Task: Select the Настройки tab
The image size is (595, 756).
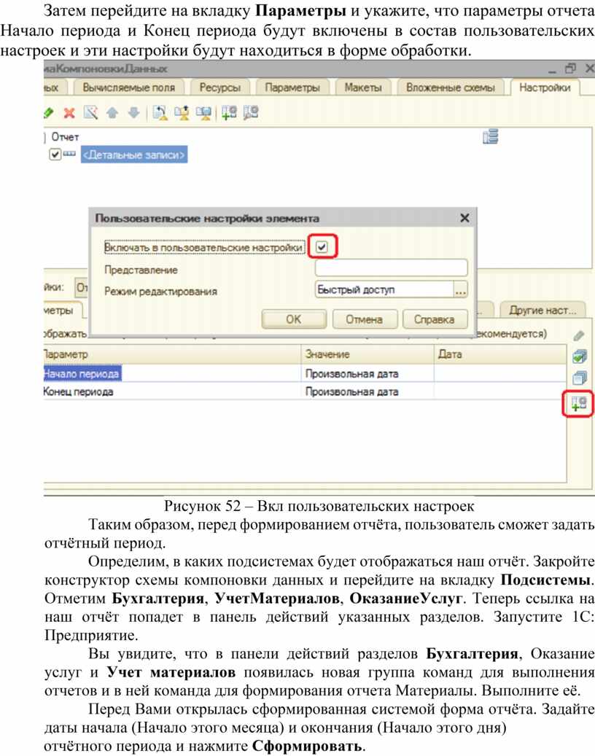Action: pos(545,87)
